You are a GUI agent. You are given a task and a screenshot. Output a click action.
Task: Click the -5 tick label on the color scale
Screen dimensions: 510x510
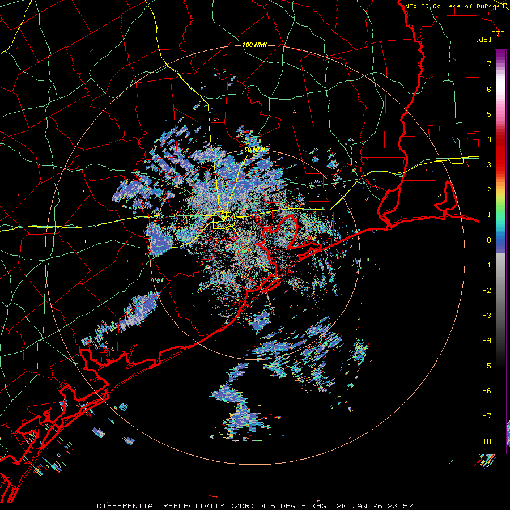[487, 365]
